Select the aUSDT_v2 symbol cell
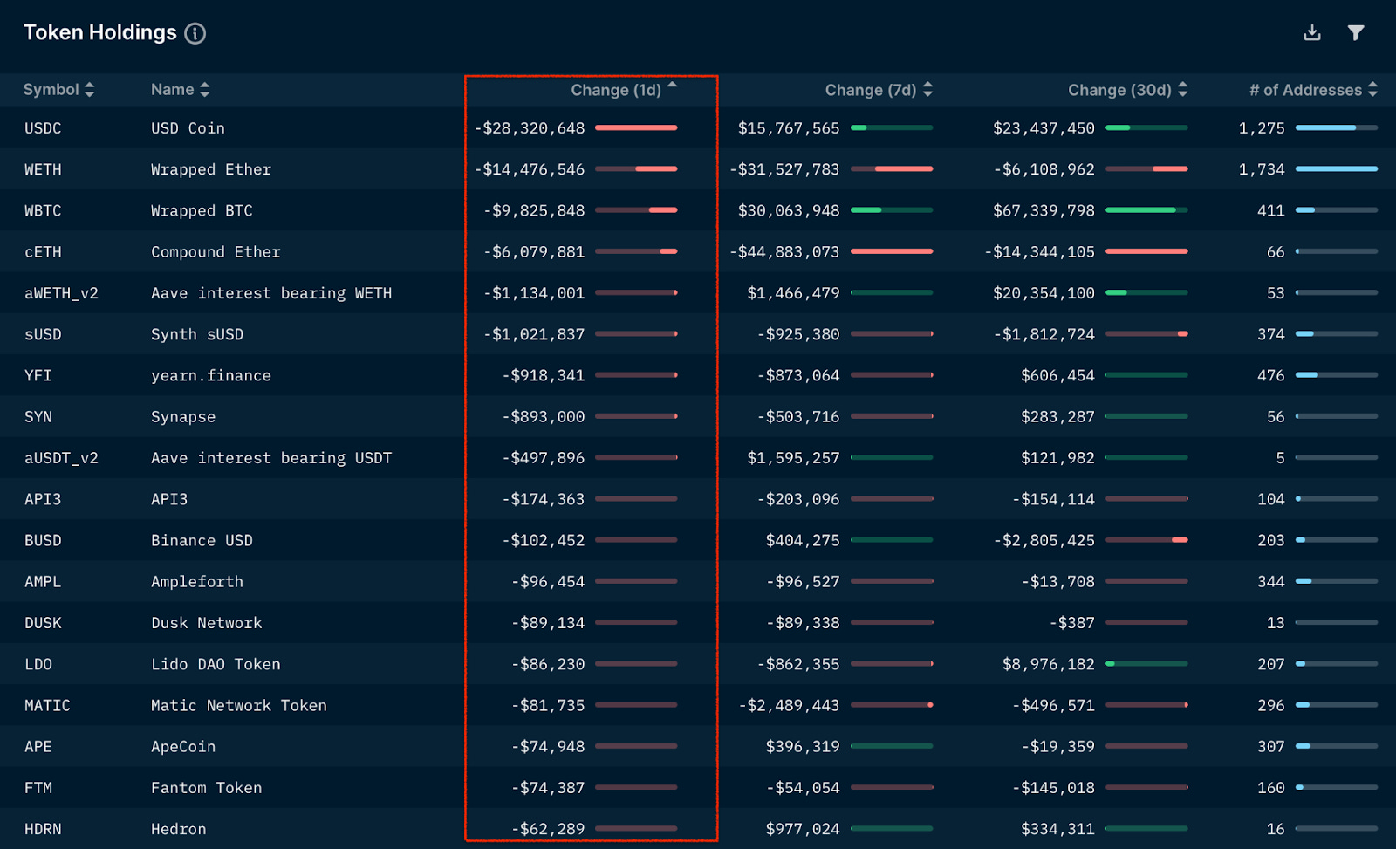1396x849 pixels. point(61,458)
